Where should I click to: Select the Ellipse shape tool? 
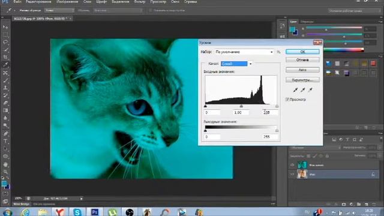(x=5, y=156)
